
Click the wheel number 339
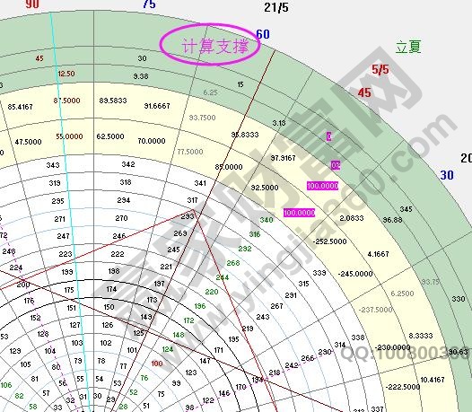319,273
